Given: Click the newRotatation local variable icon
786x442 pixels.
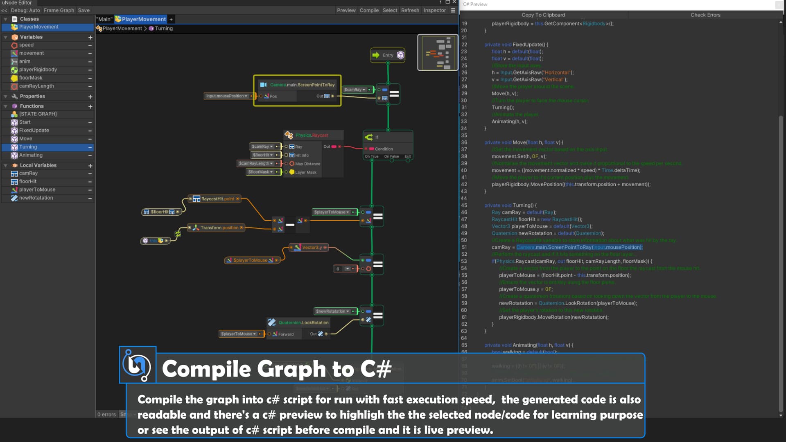Looking at the screenshot, I should [x=14, y=198].
